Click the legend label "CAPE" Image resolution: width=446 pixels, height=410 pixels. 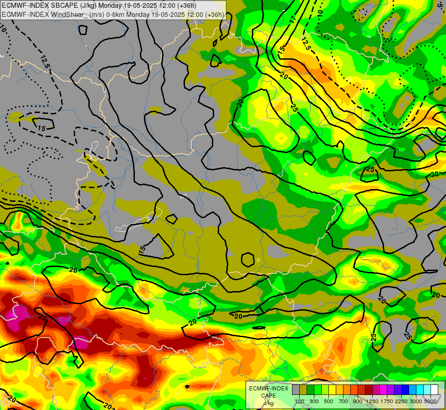268,396
